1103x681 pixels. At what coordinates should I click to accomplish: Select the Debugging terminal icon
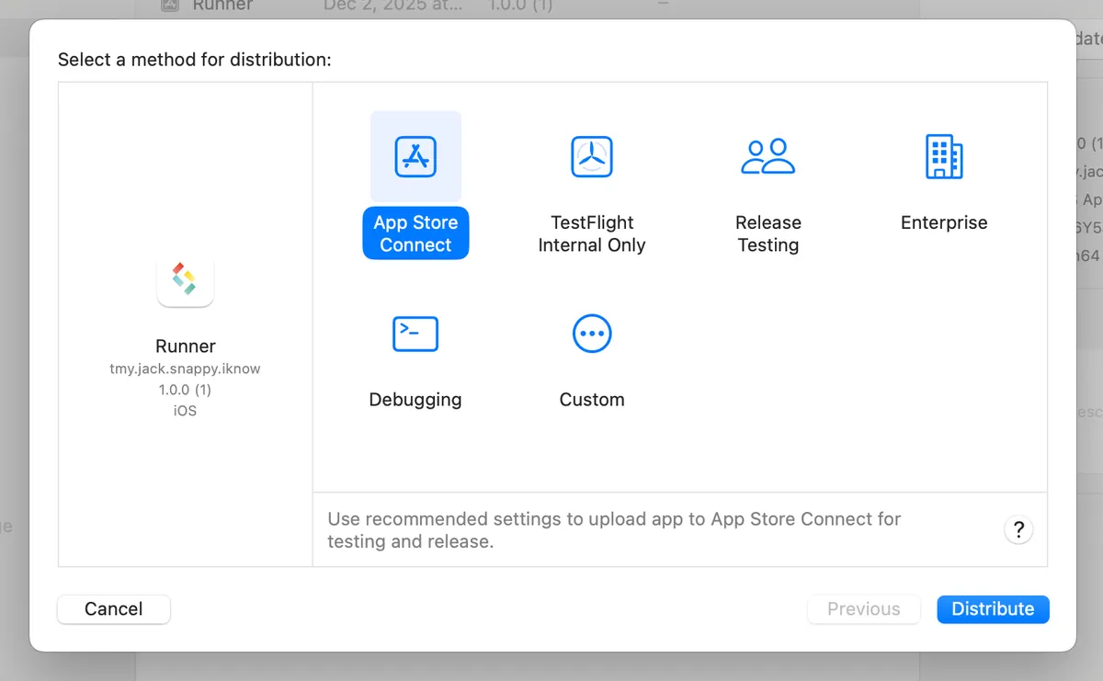click(415, 334)
